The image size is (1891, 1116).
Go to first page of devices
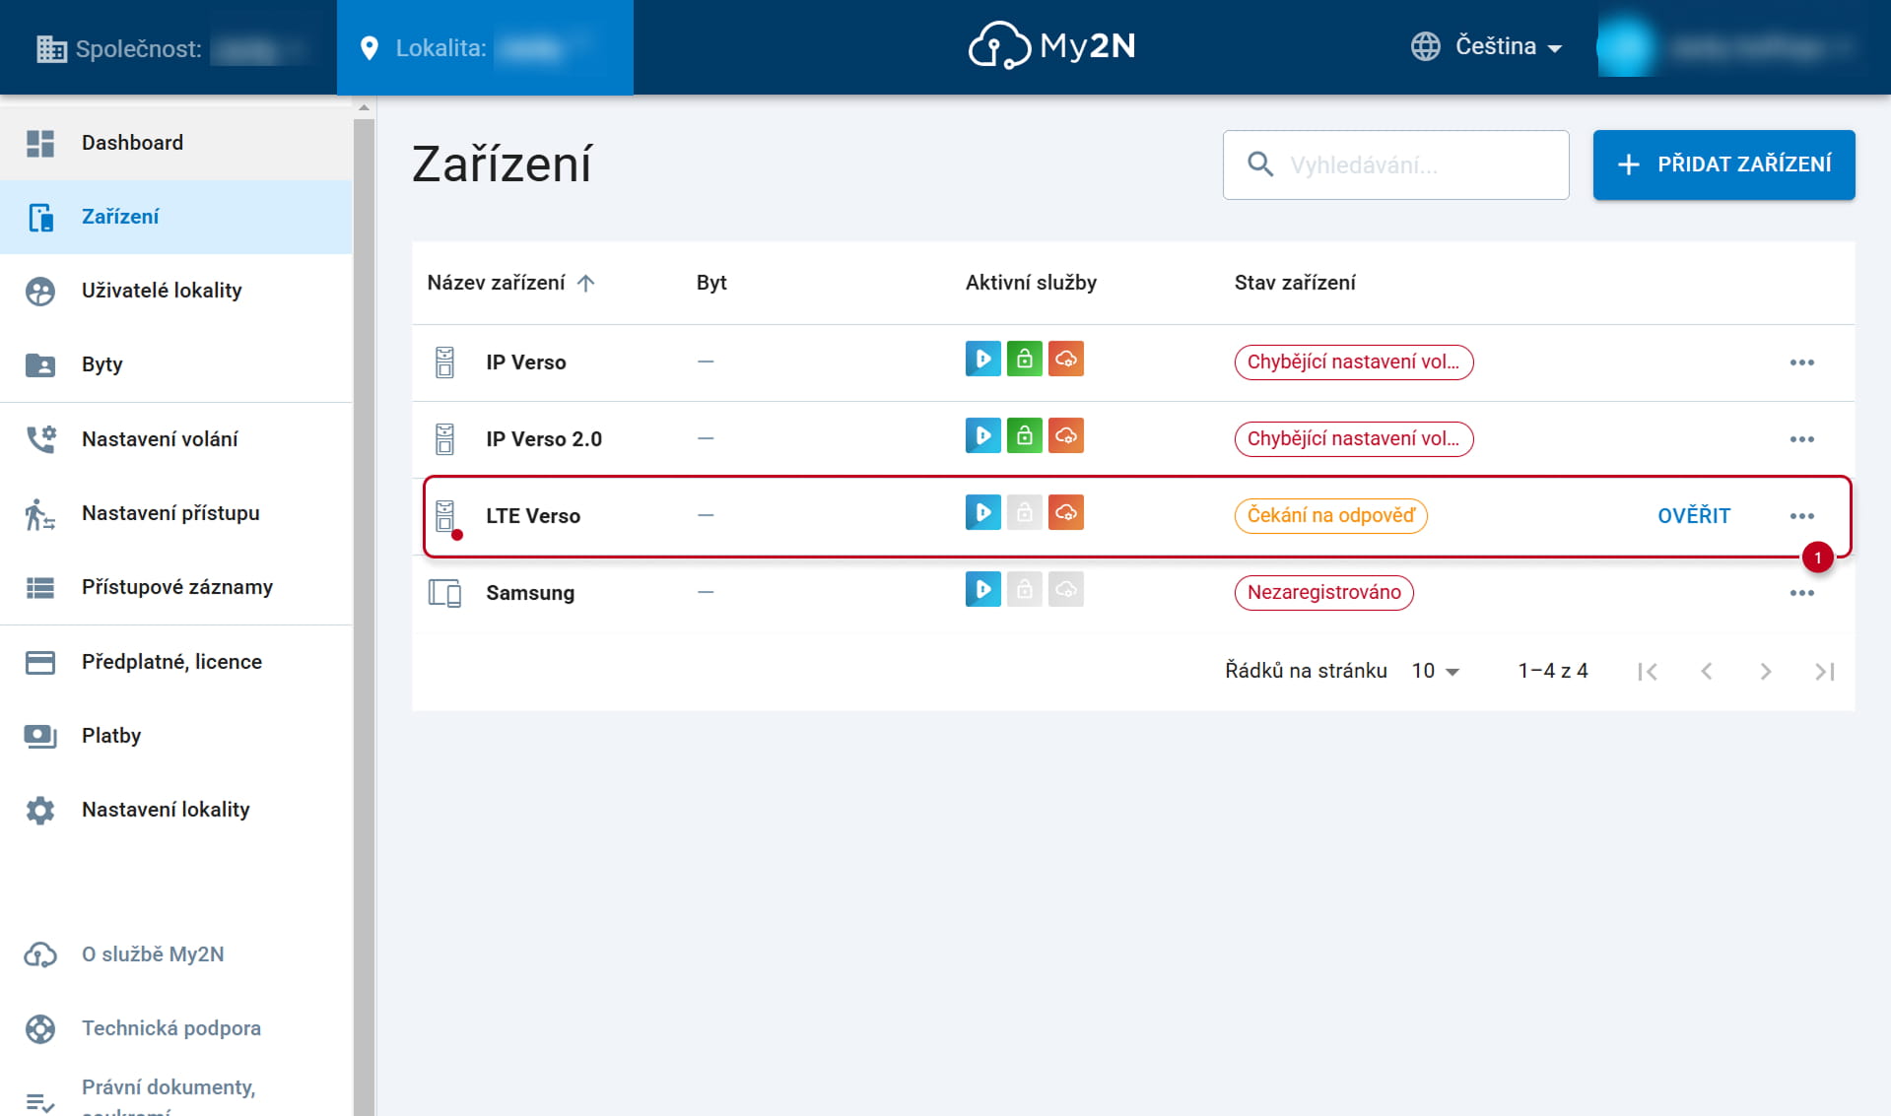tap(1648, 672)
